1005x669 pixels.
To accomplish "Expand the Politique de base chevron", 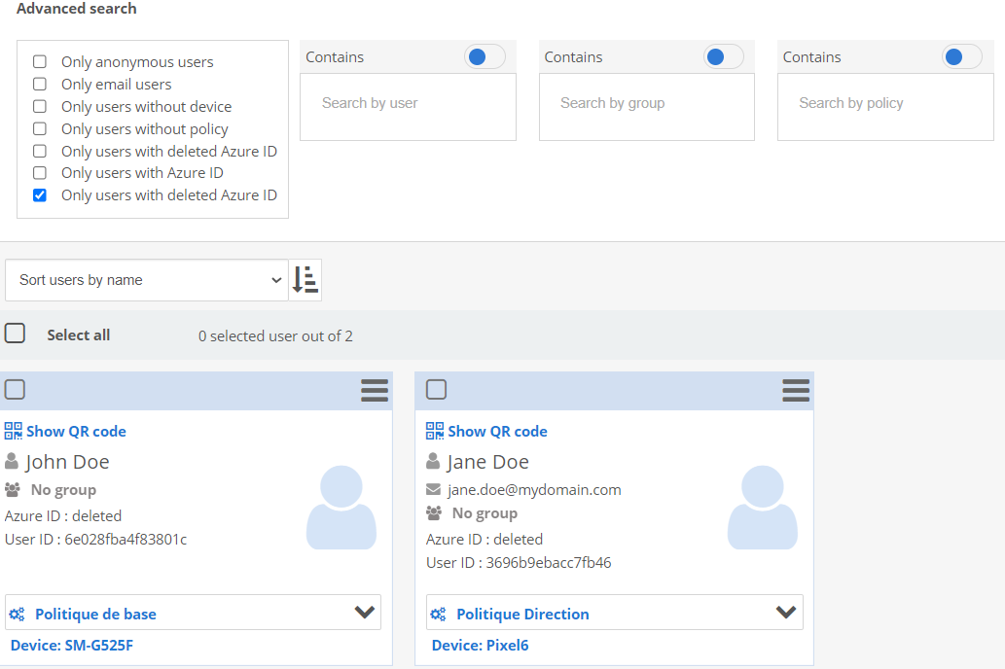I will [x=365, y=613].
